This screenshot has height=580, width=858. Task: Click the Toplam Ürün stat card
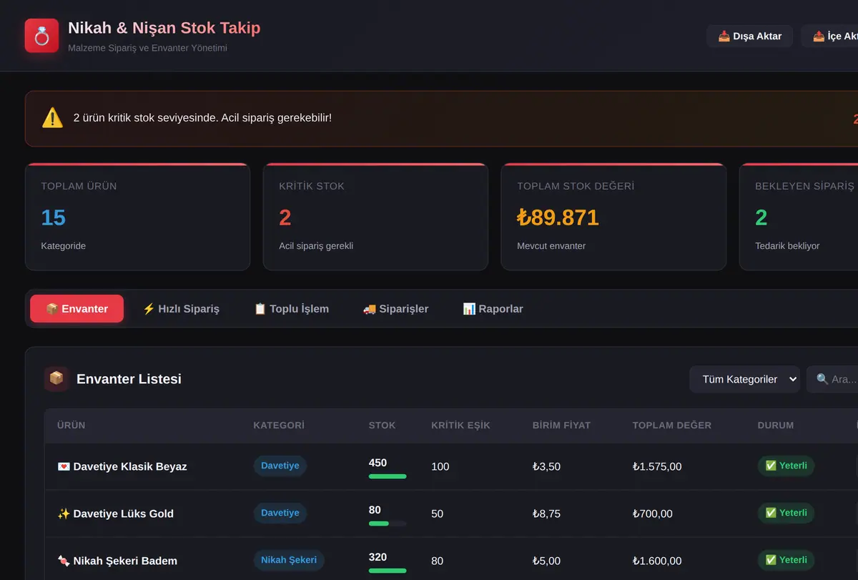137,217
